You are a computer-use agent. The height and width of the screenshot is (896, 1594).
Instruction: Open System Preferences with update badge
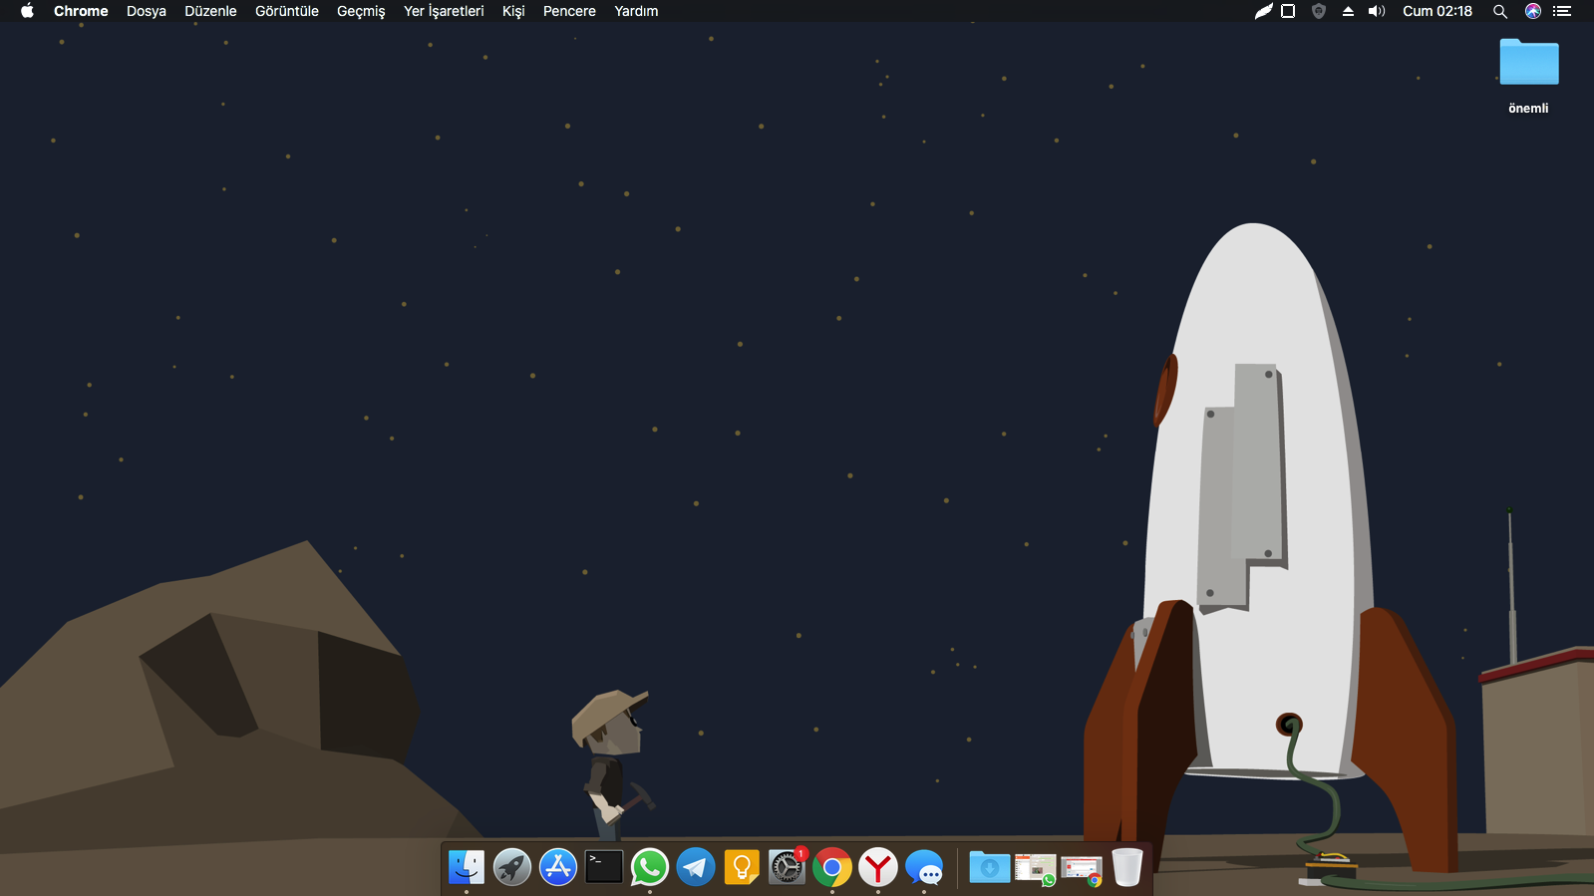(788, 867)
